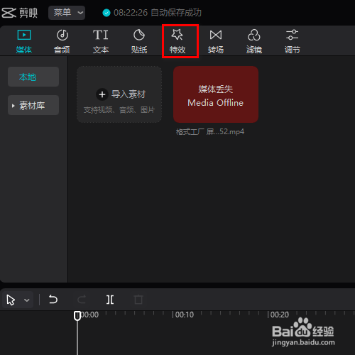Click the 支持视频、音频、图片 hint text
Screen dimensions: 355x355
pos(119,110)
